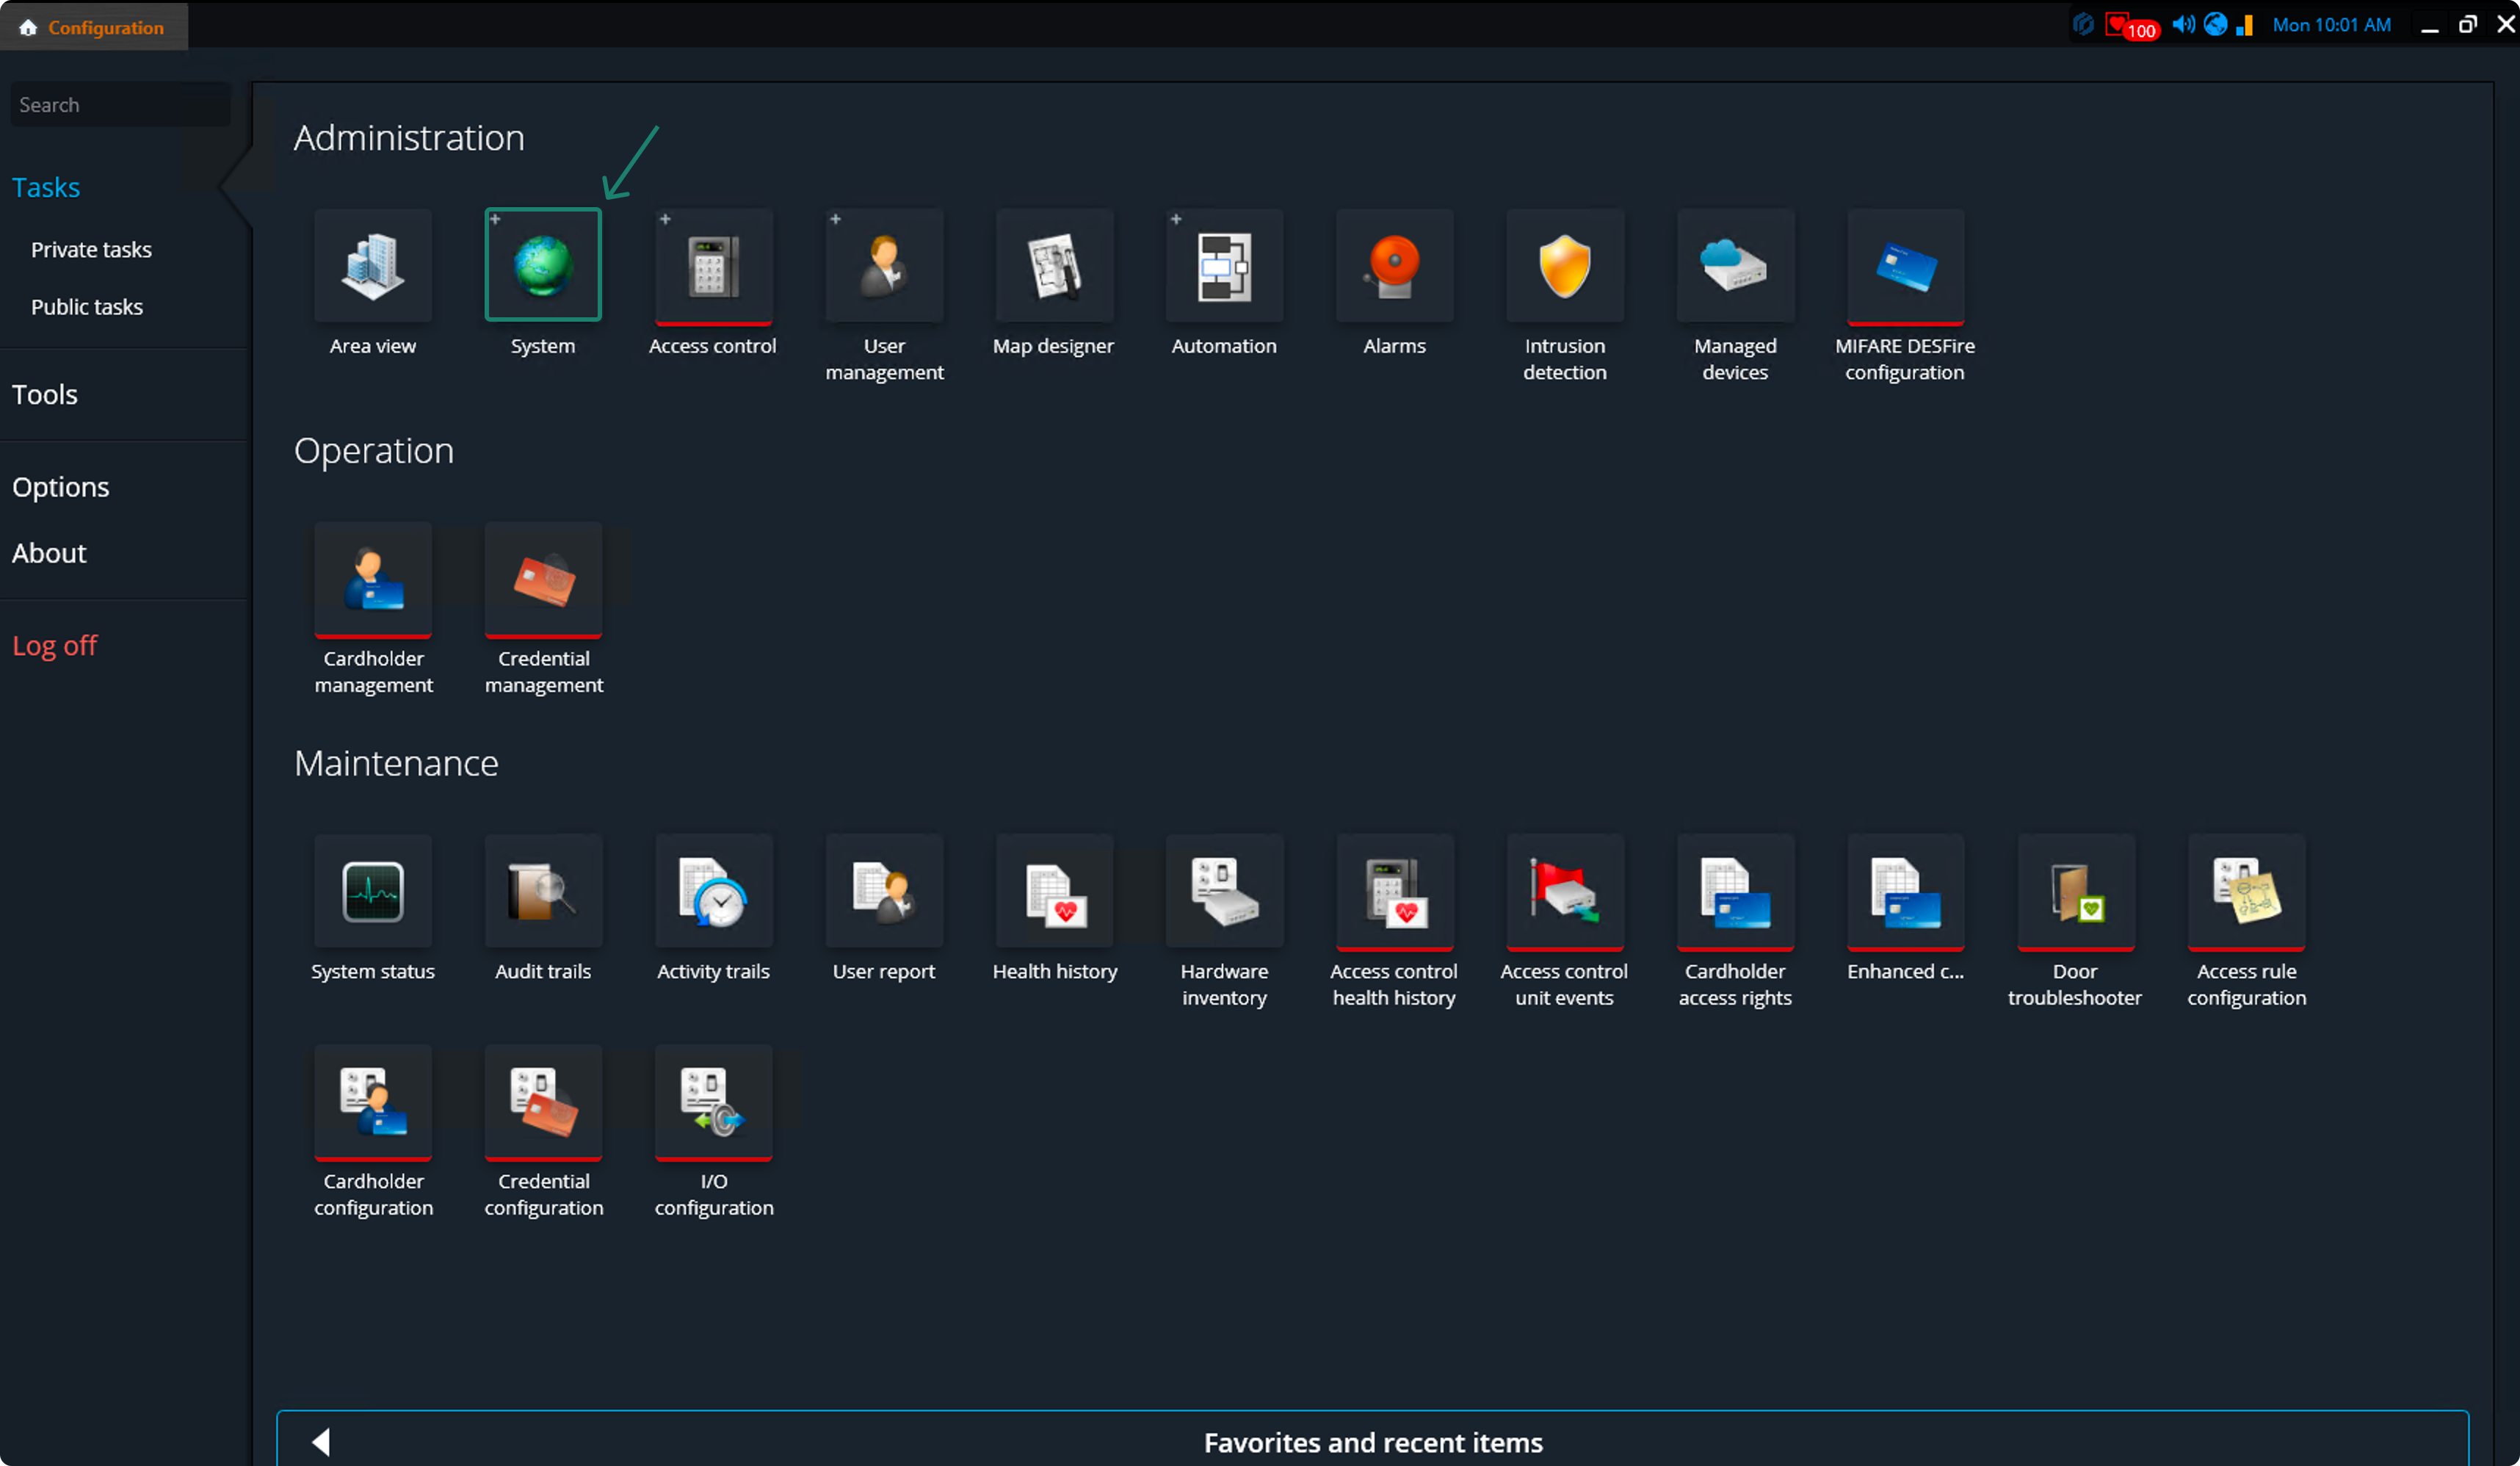This screenshot has height=1466, width=2520.
Task: Click the volume speaker tray icon
Action: coord(2183,25)
